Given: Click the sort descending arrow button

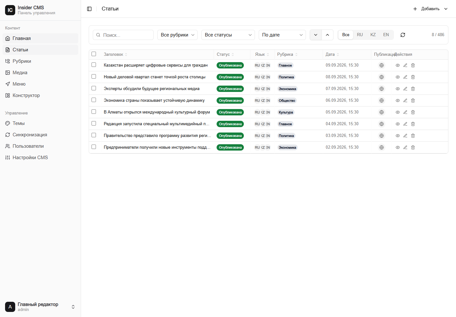Looking at the screenshot, I should 316,35.
